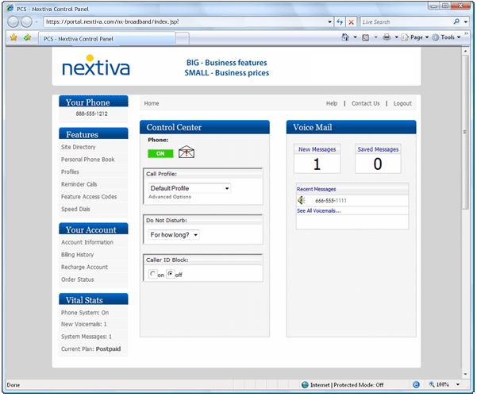The height and width of the screenshot is (397, 477).
Task: Click the browser Forward button
Action: point(26,22)
